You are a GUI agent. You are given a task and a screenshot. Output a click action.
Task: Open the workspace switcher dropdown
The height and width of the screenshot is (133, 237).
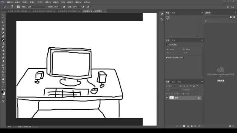pyautogui.click(x=233, y=7)
